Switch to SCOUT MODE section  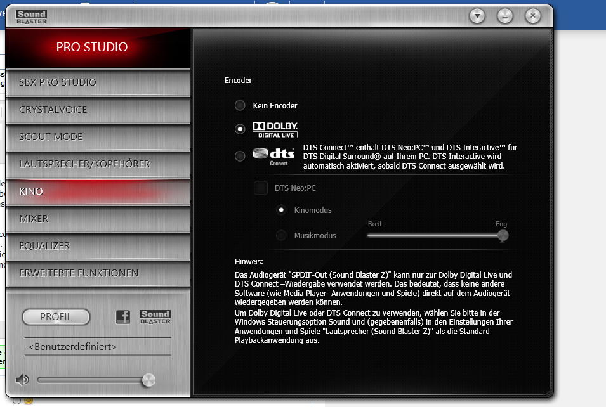pos(98,137)
